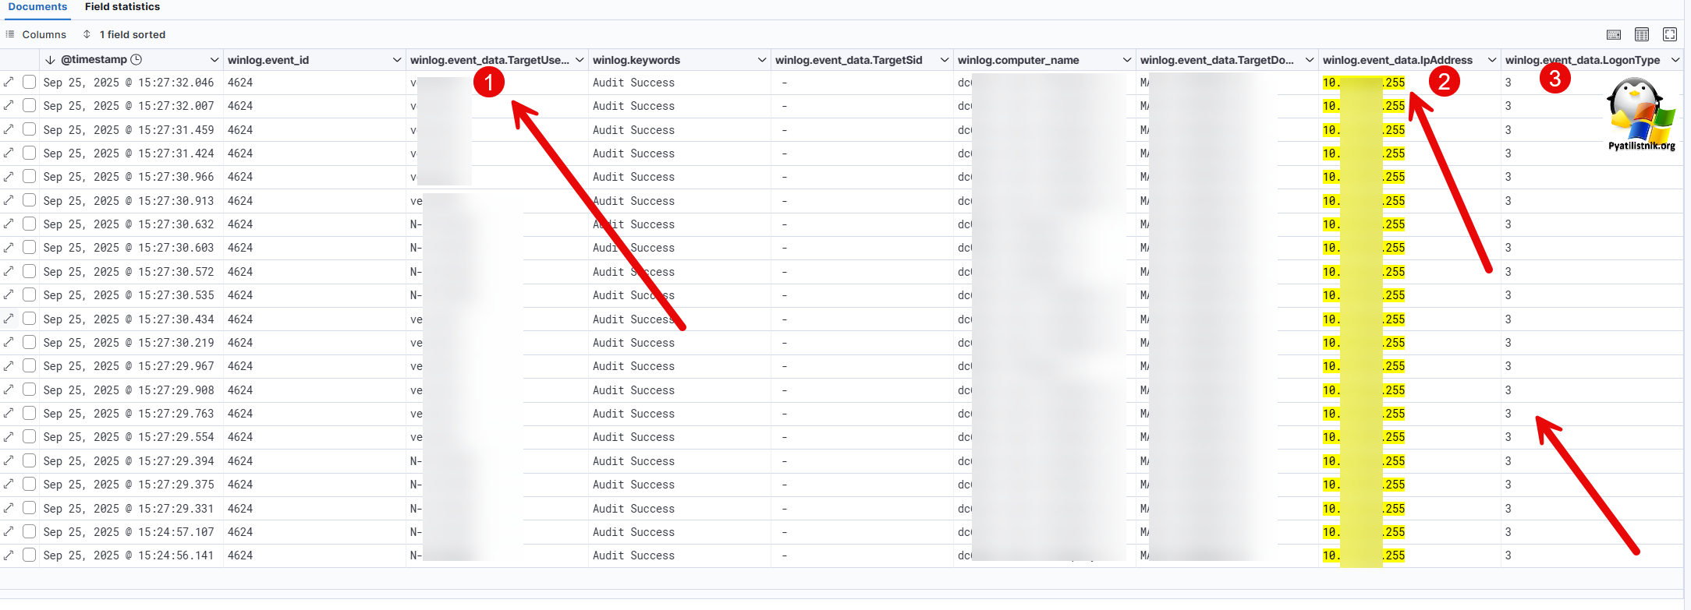Open winlog.keywords column dropdown chevron

pos(762,60)
